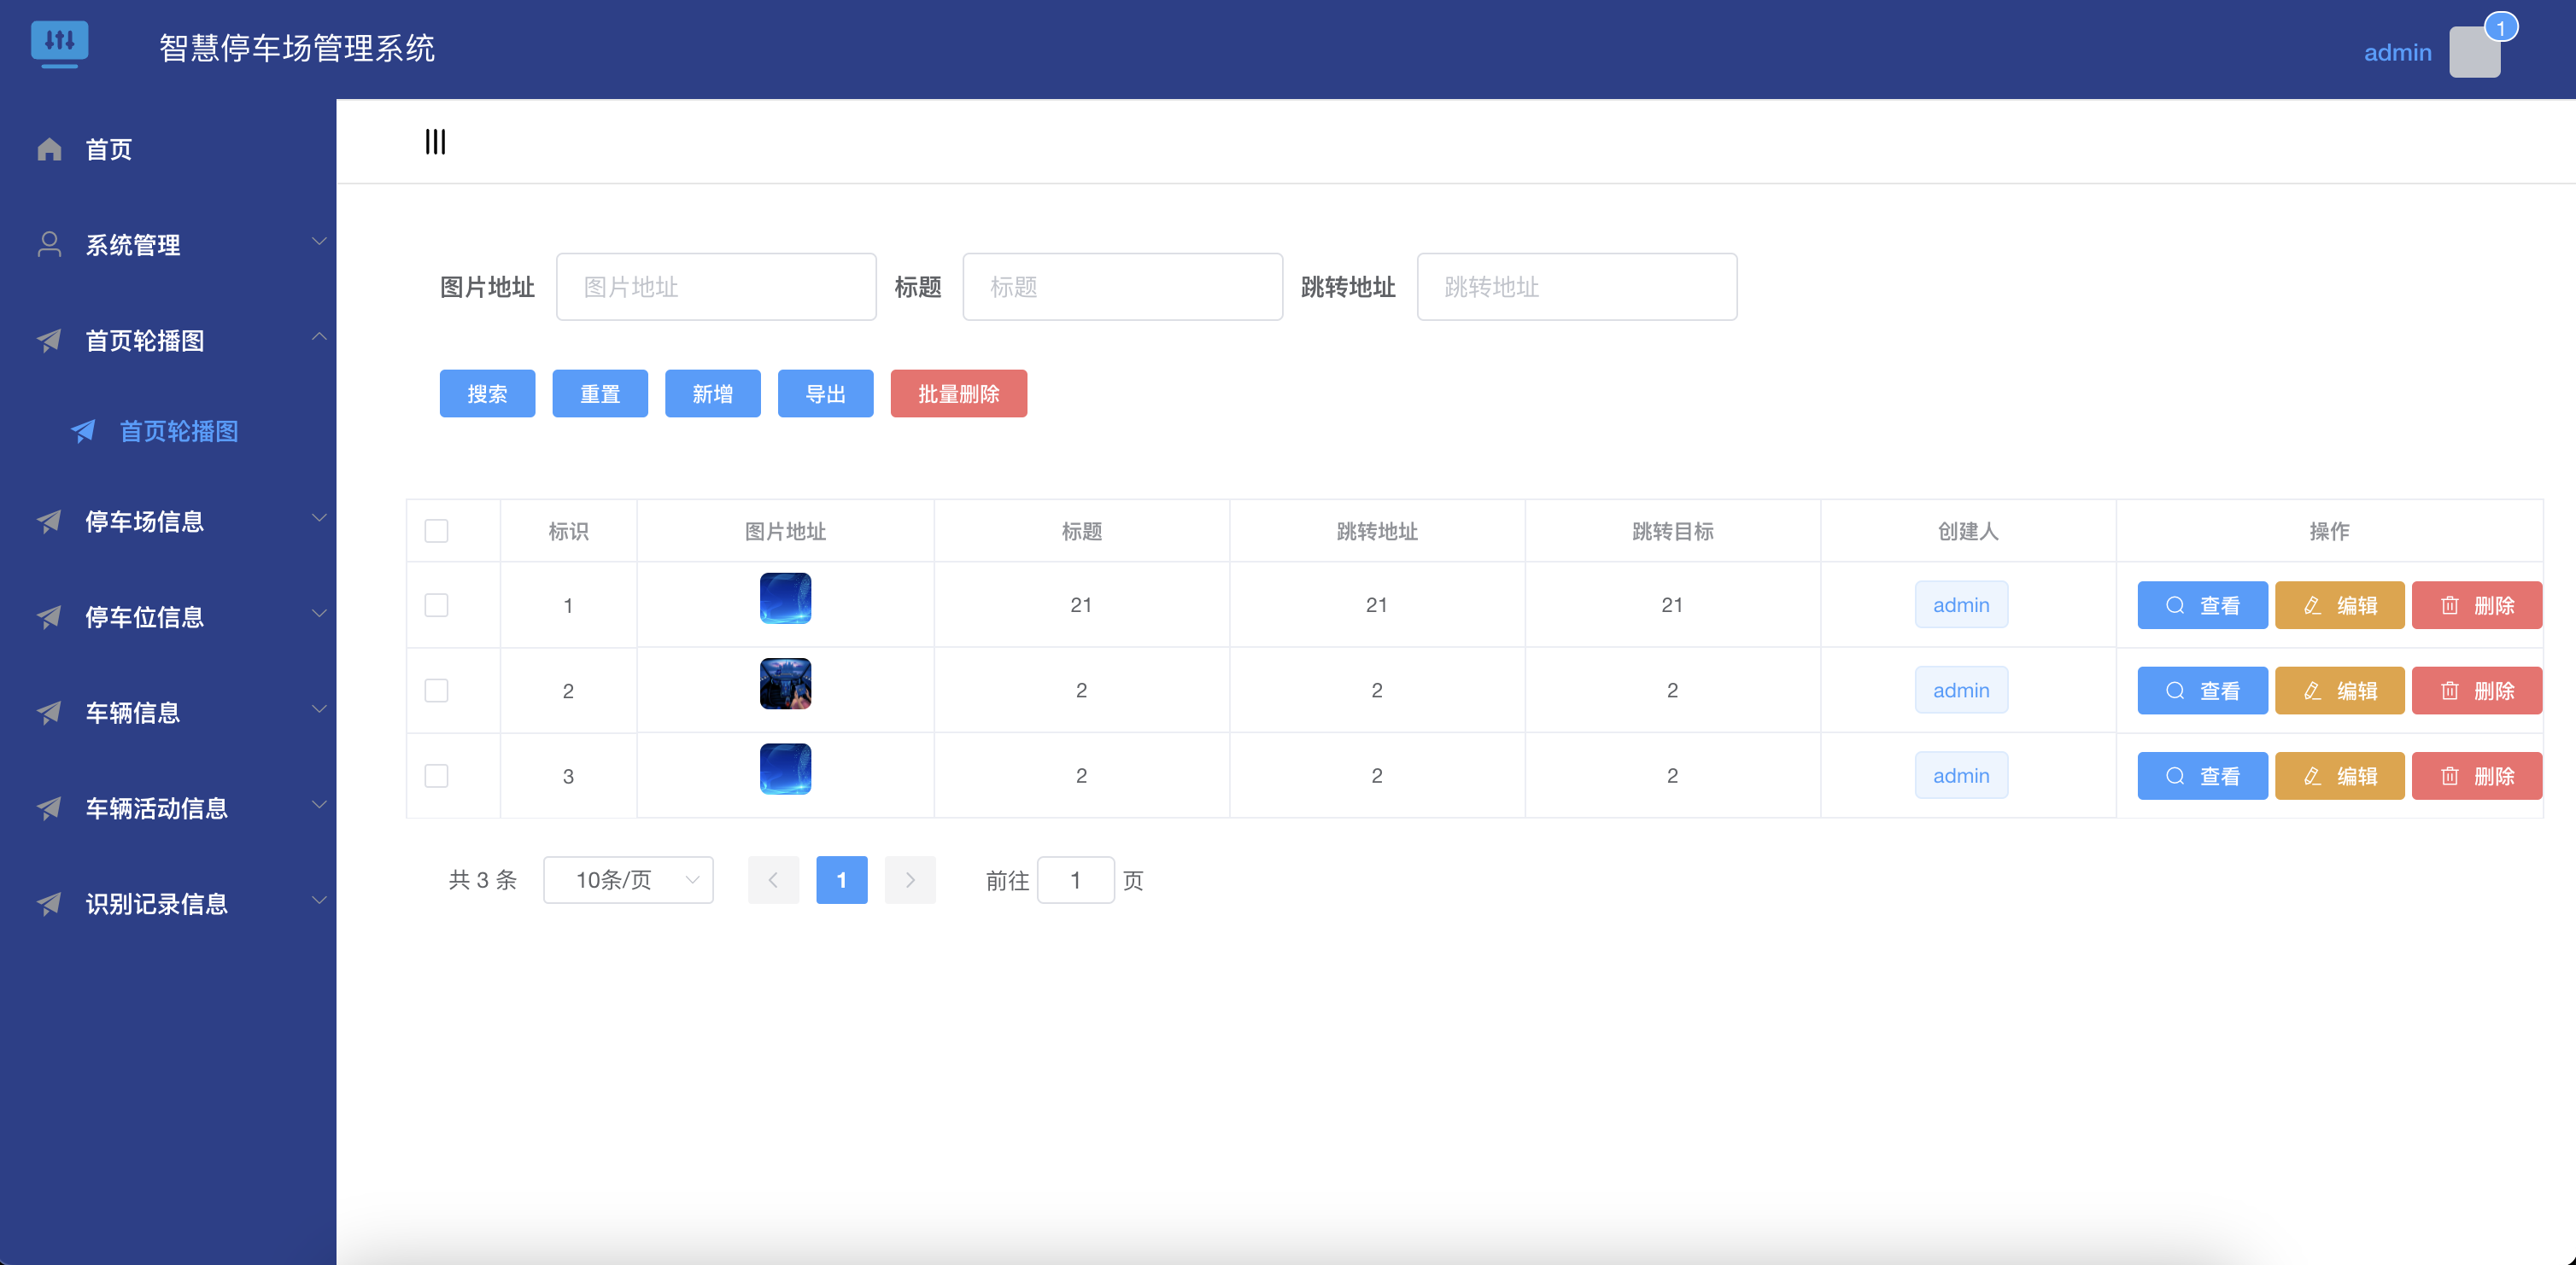Open the 车辆信息 menu
The height and width of the screenshot is (1265, 2576).
pos(168,713)
